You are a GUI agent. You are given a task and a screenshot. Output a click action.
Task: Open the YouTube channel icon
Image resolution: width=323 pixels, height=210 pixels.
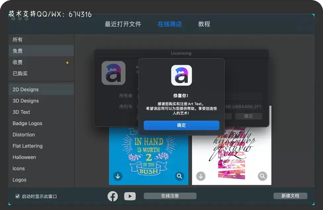click(130, 196)
